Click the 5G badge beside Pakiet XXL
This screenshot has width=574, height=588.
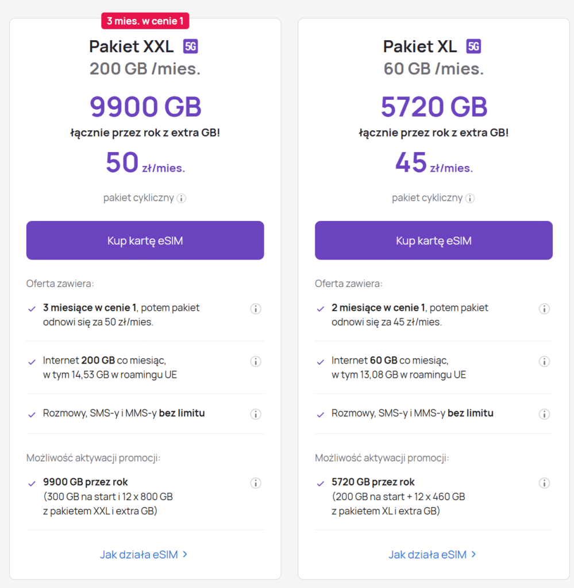coord(191,47)
